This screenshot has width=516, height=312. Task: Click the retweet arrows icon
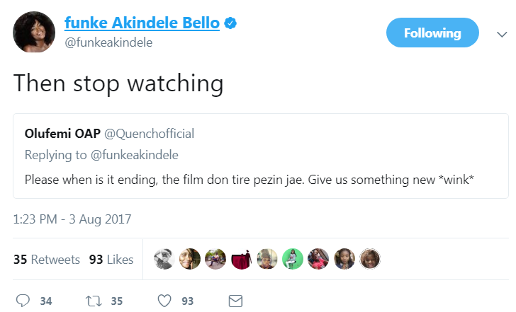click(x=93, y=301)
